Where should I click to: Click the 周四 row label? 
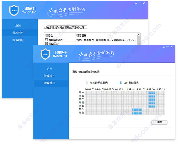point(81,103)
